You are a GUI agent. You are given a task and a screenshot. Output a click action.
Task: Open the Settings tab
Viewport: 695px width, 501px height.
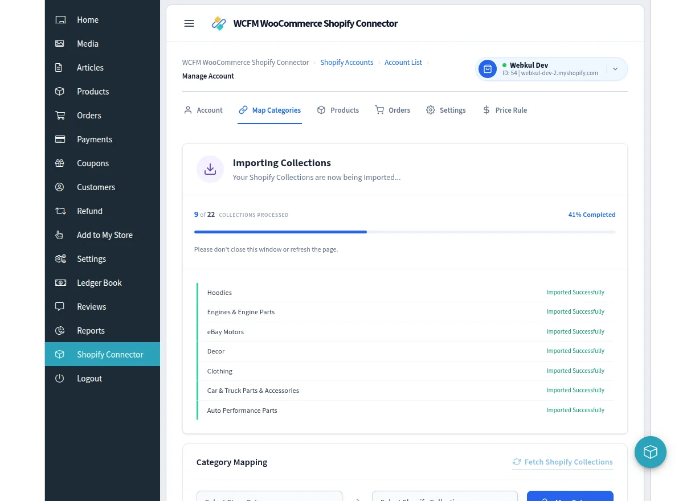[x=446, y=110]
